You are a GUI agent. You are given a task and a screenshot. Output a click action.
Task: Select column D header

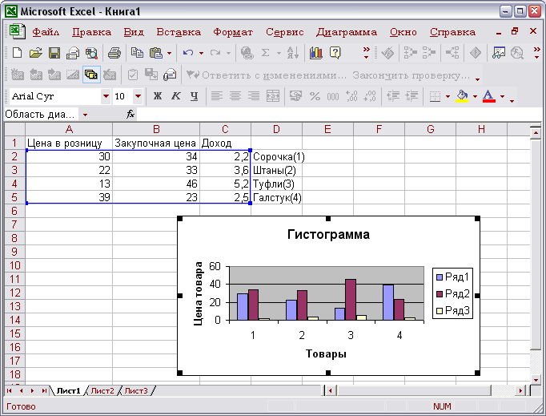(x=276, y=129)
